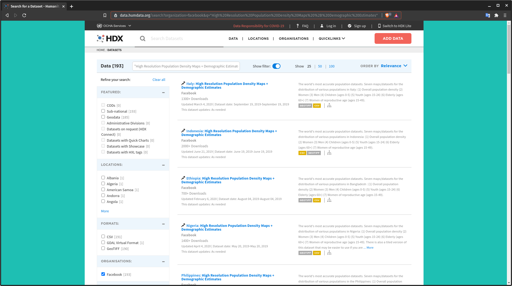Check the Geodata filter
The width and height of the screenshot is (512, 286).
tap(103, 117)
